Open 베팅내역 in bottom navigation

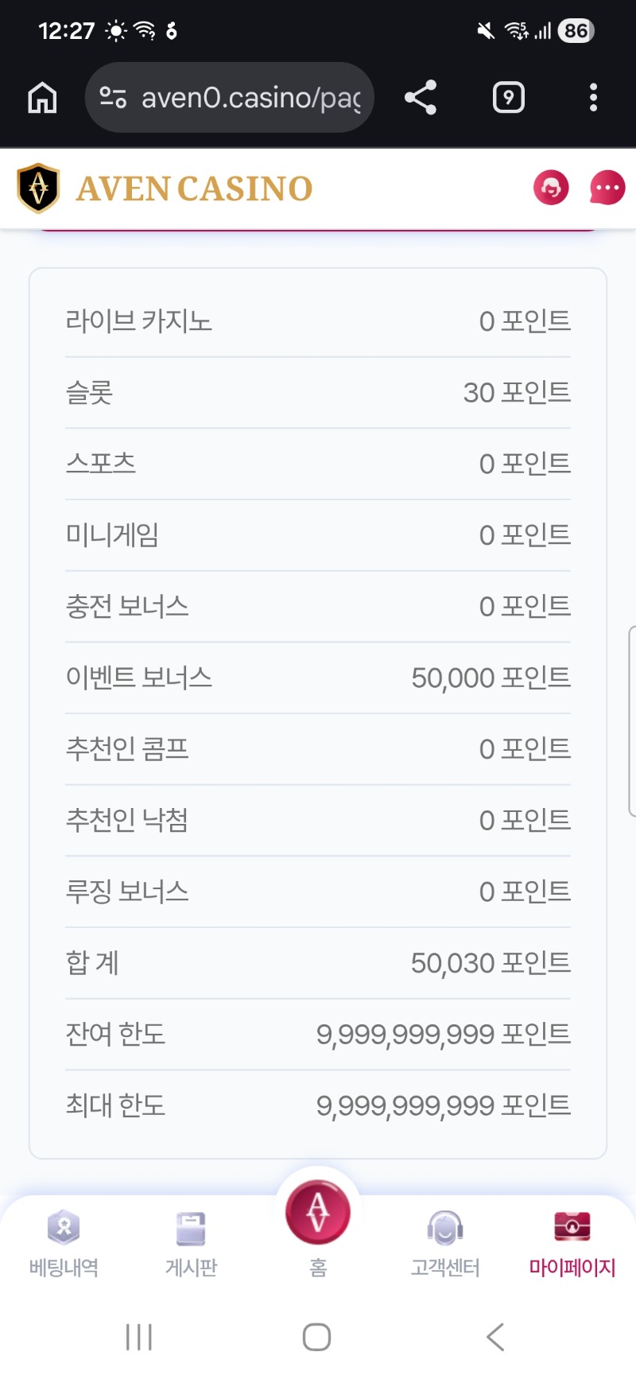pos(64,1242)
